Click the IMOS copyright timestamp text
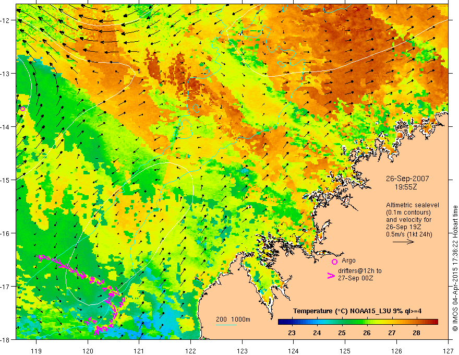459x355 pixels. pos(455,268)
